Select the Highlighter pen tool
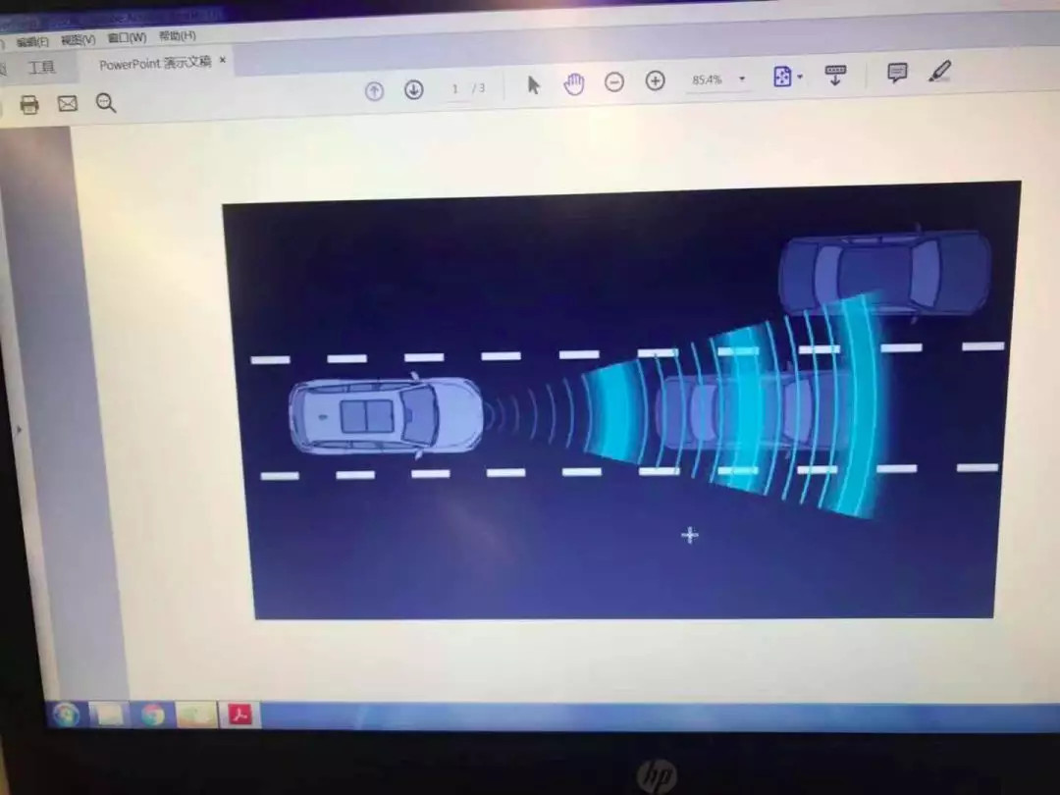1060x795 pixels. pos(939,71)
